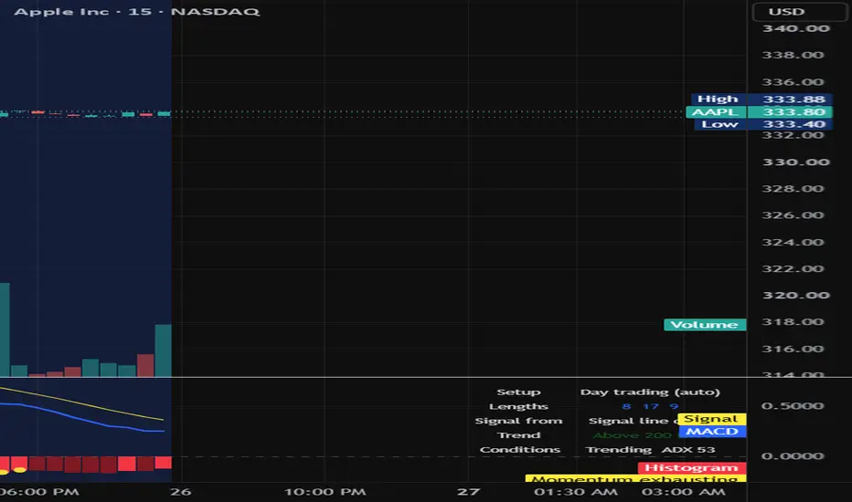This screenshot has width=852, height=502.
Task: Click the 316.00 price axis value
Action: [x=793, y=349]
